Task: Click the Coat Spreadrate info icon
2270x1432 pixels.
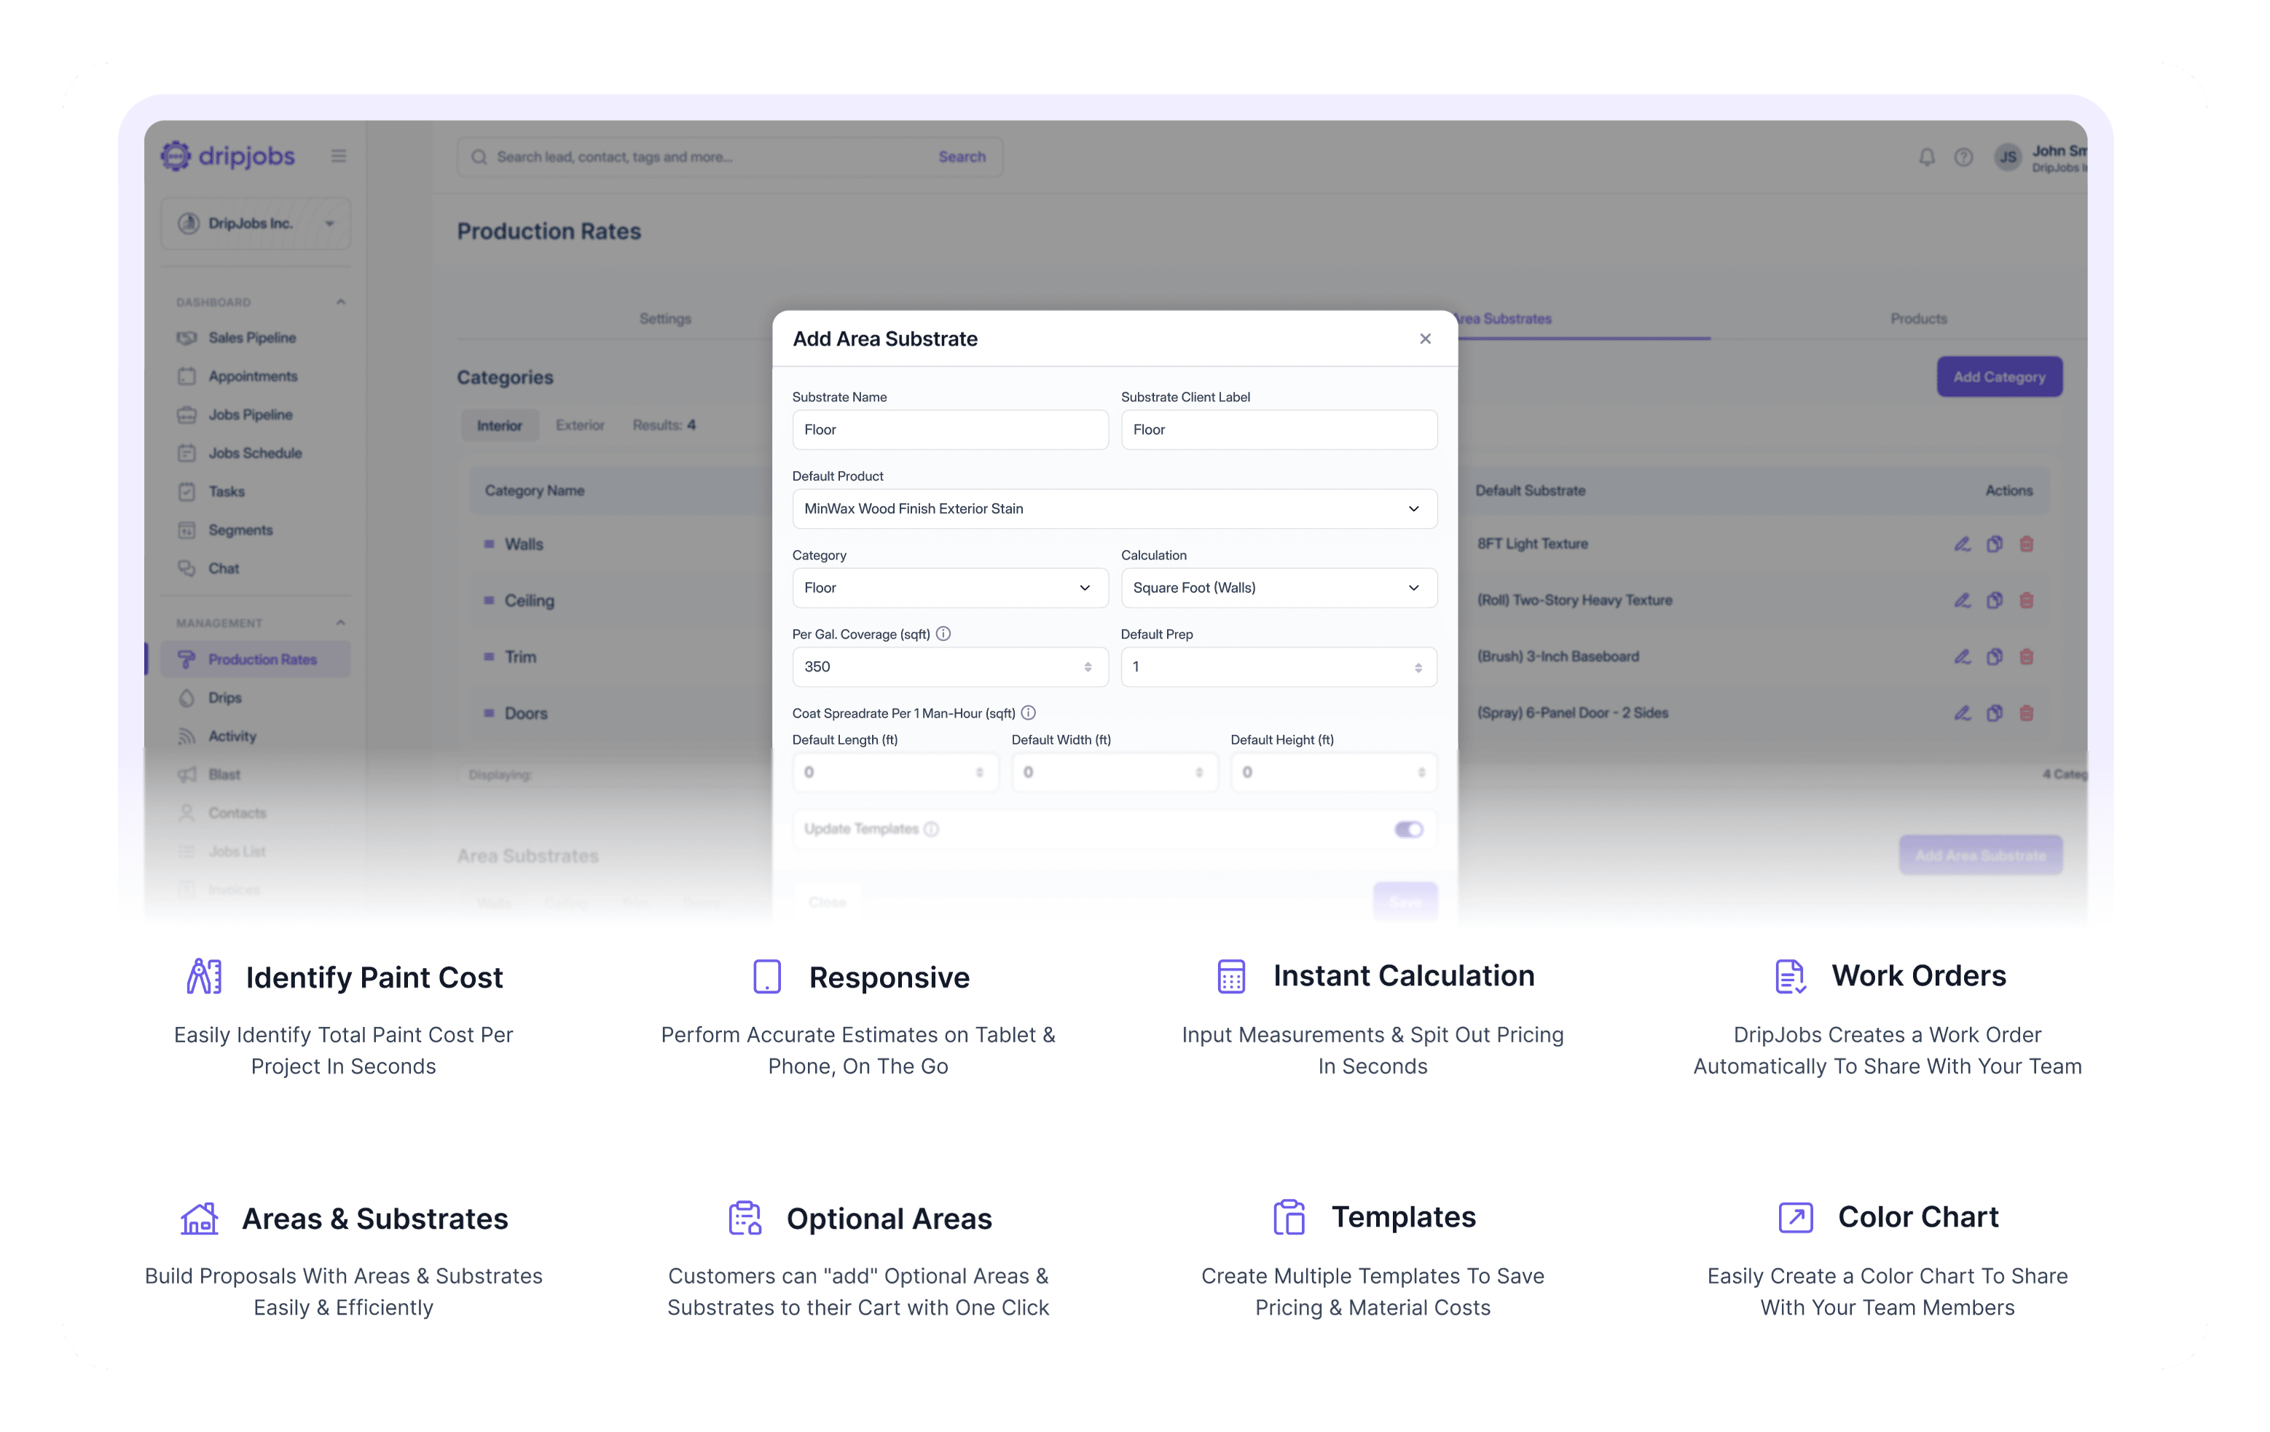Action: 1029,712
